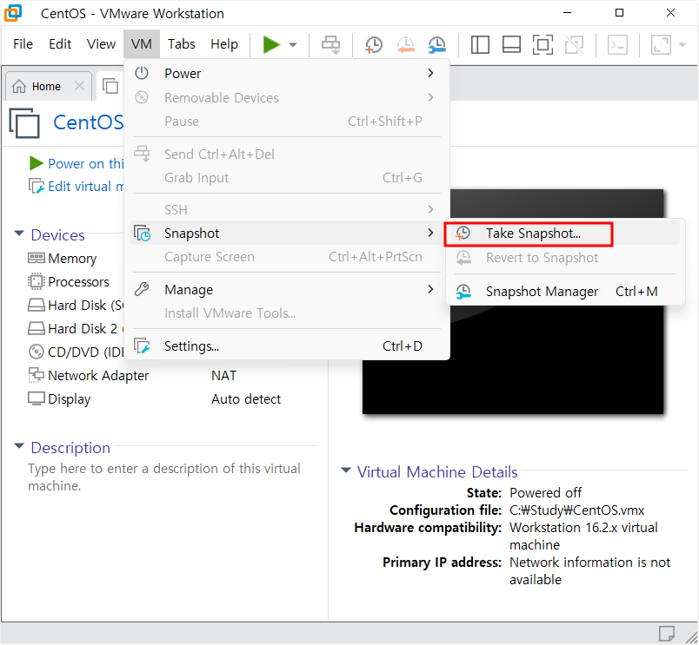Open Settings... from VM menu
The width and height of the screenshot is (699, 645).
tap(287, 346)
